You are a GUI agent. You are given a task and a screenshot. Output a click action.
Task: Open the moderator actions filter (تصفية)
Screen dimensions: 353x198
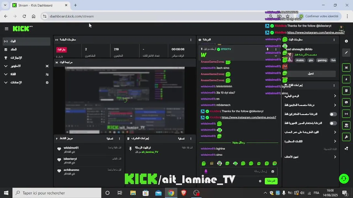click(181, 139)
